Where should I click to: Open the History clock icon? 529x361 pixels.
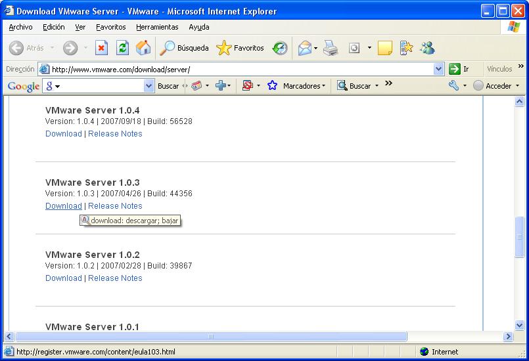click(280, 48)
